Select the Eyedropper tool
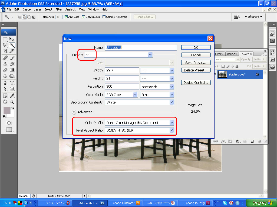The image size is (277, 207). pos(12,96)
